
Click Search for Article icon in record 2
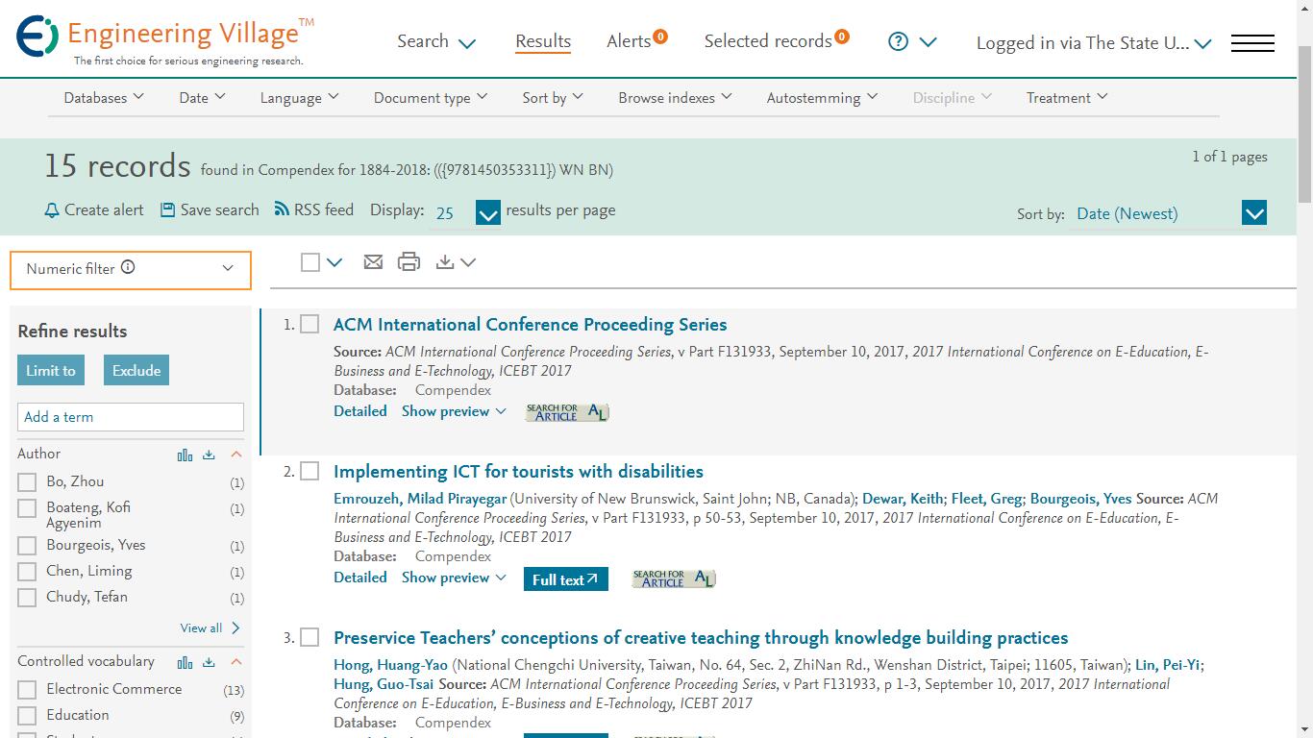pyautogui.click(x=674, y=578)
